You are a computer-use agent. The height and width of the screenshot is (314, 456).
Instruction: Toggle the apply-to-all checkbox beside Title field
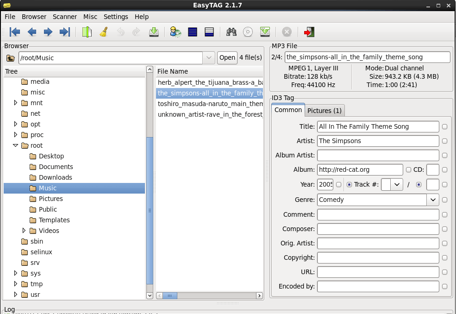coord(445,126)
